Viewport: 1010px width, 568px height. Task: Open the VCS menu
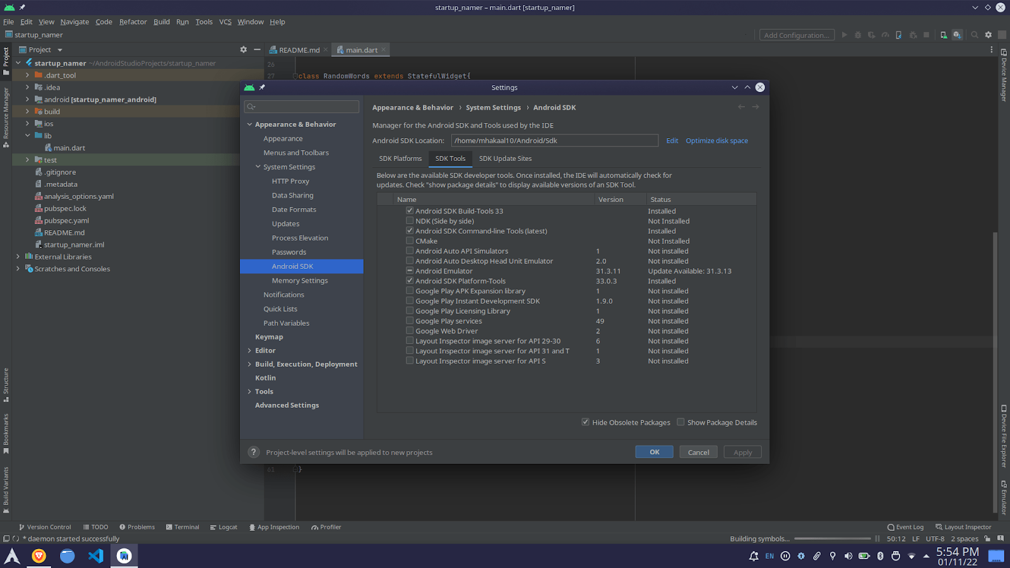click(x=225, y=21)
